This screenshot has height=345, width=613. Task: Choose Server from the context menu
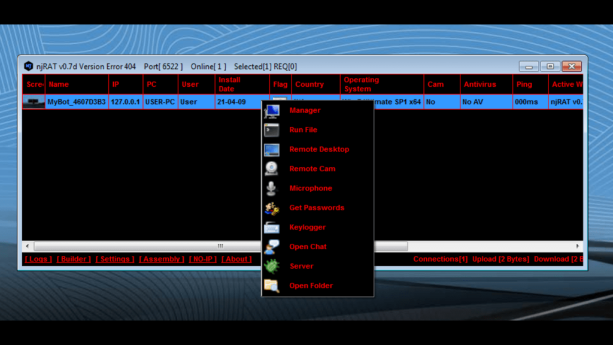(317, 267)
